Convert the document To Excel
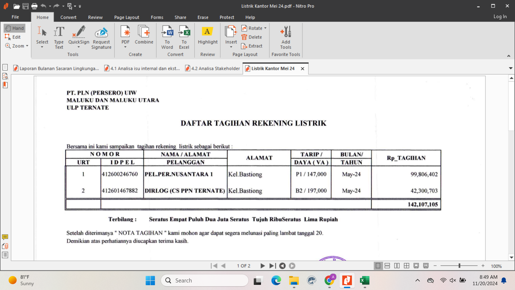 184,38
